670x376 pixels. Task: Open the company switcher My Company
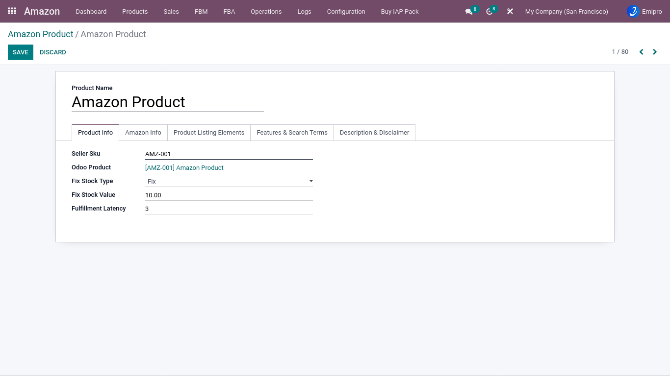pyautogui.click(x=566, y=11)
